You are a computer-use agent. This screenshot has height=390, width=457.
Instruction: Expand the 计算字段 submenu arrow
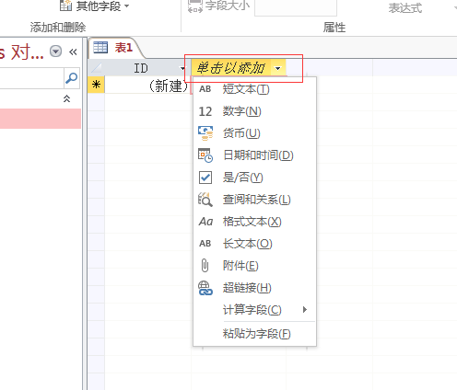(x=305, y=309)
